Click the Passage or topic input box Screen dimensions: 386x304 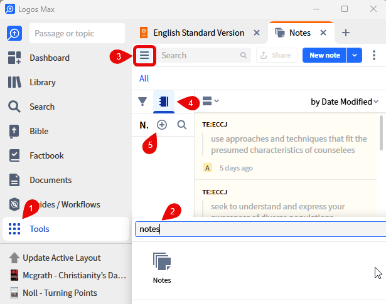[77, 33]
